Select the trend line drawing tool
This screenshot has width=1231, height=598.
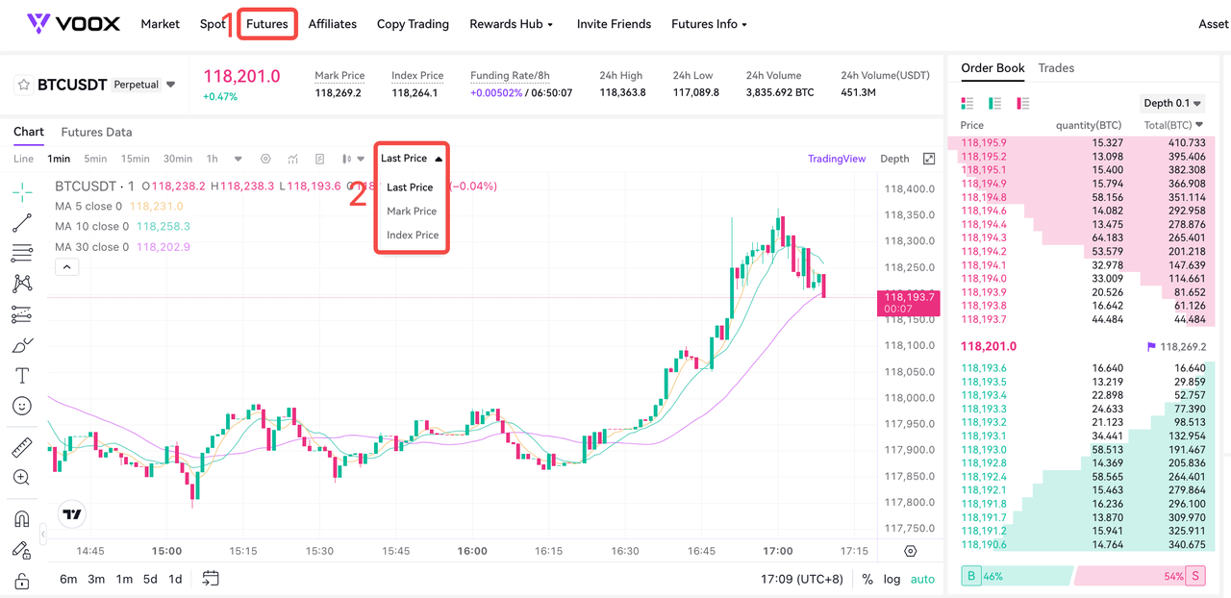22,223
